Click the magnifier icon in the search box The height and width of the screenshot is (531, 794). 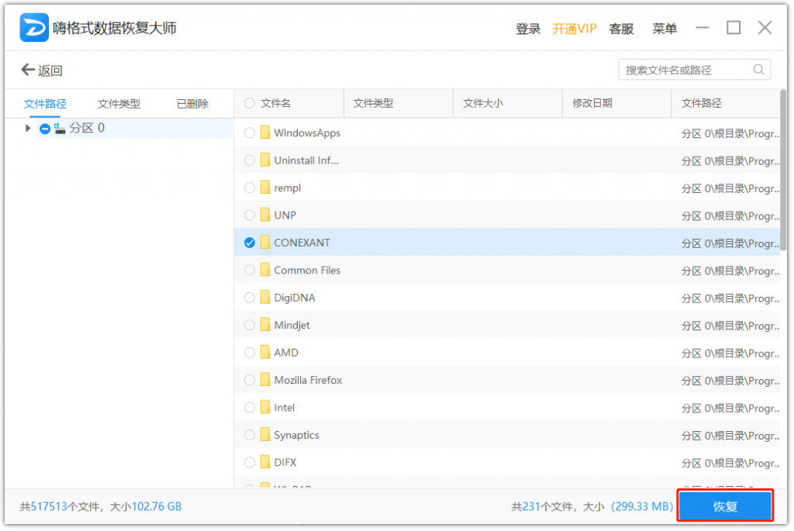[x=758, y=69]
